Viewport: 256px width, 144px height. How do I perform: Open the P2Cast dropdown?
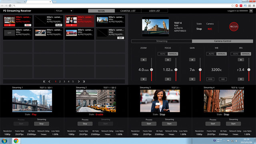(64, 11)
